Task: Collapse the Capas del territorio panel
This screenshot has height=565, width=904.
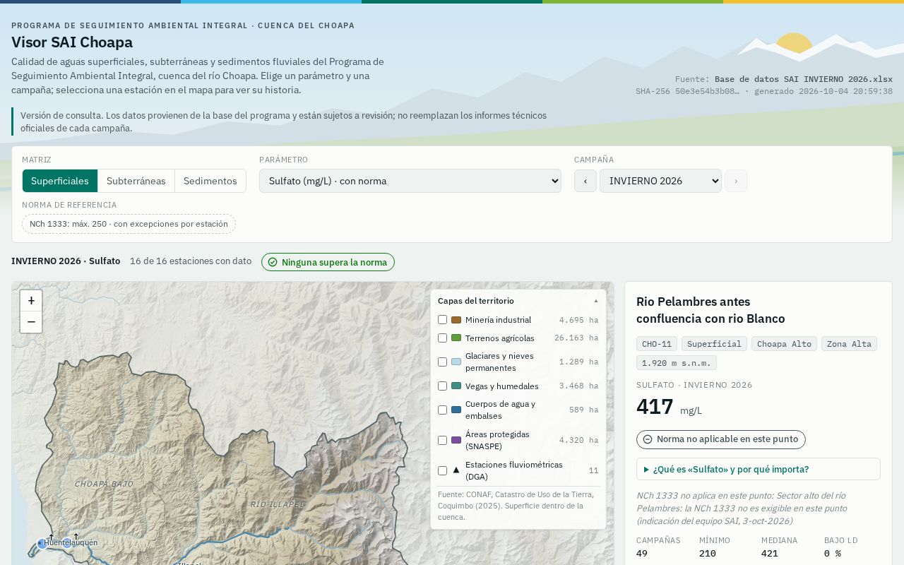Action: tap(518, 301)
